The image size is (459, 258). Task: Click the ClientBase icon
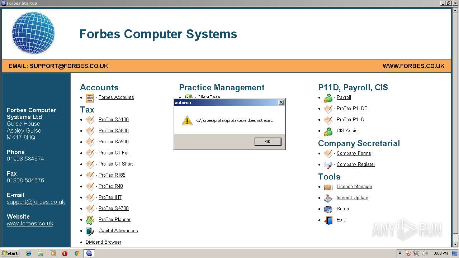tap(189, 96)
